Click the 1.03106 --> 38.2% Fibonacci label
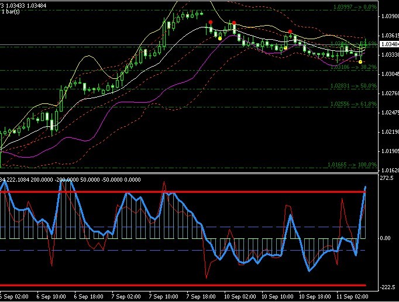Image resolution: width=399 pixels, height=302 pixels. [x=353, y=67]
